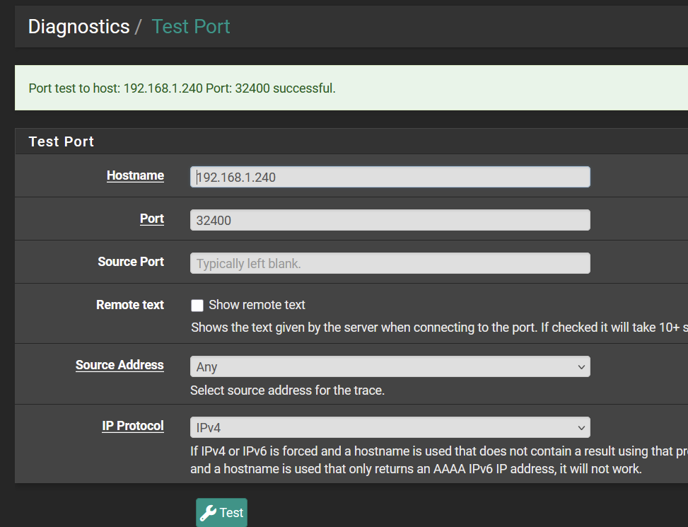Click the wrench icon on Test button
Viewport: 688px width, 527px height.
click(208, 513)
